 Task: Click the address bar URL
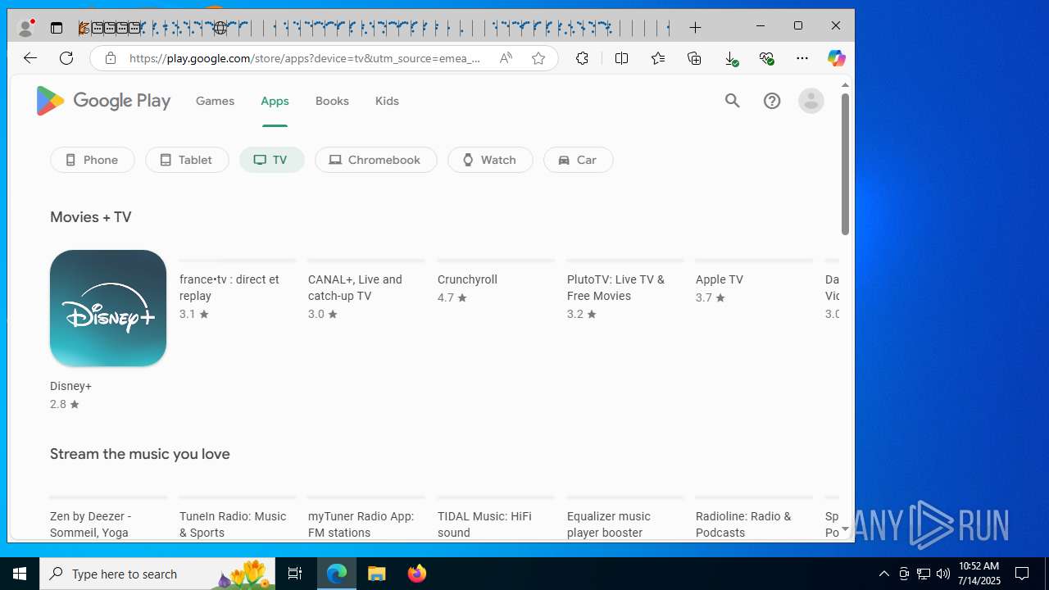(x=305, y=58)
